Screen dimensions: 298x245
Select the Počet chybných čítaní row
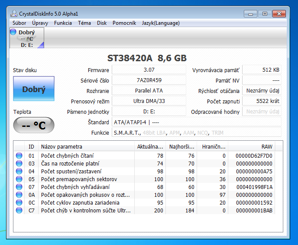tap(144, 156)
